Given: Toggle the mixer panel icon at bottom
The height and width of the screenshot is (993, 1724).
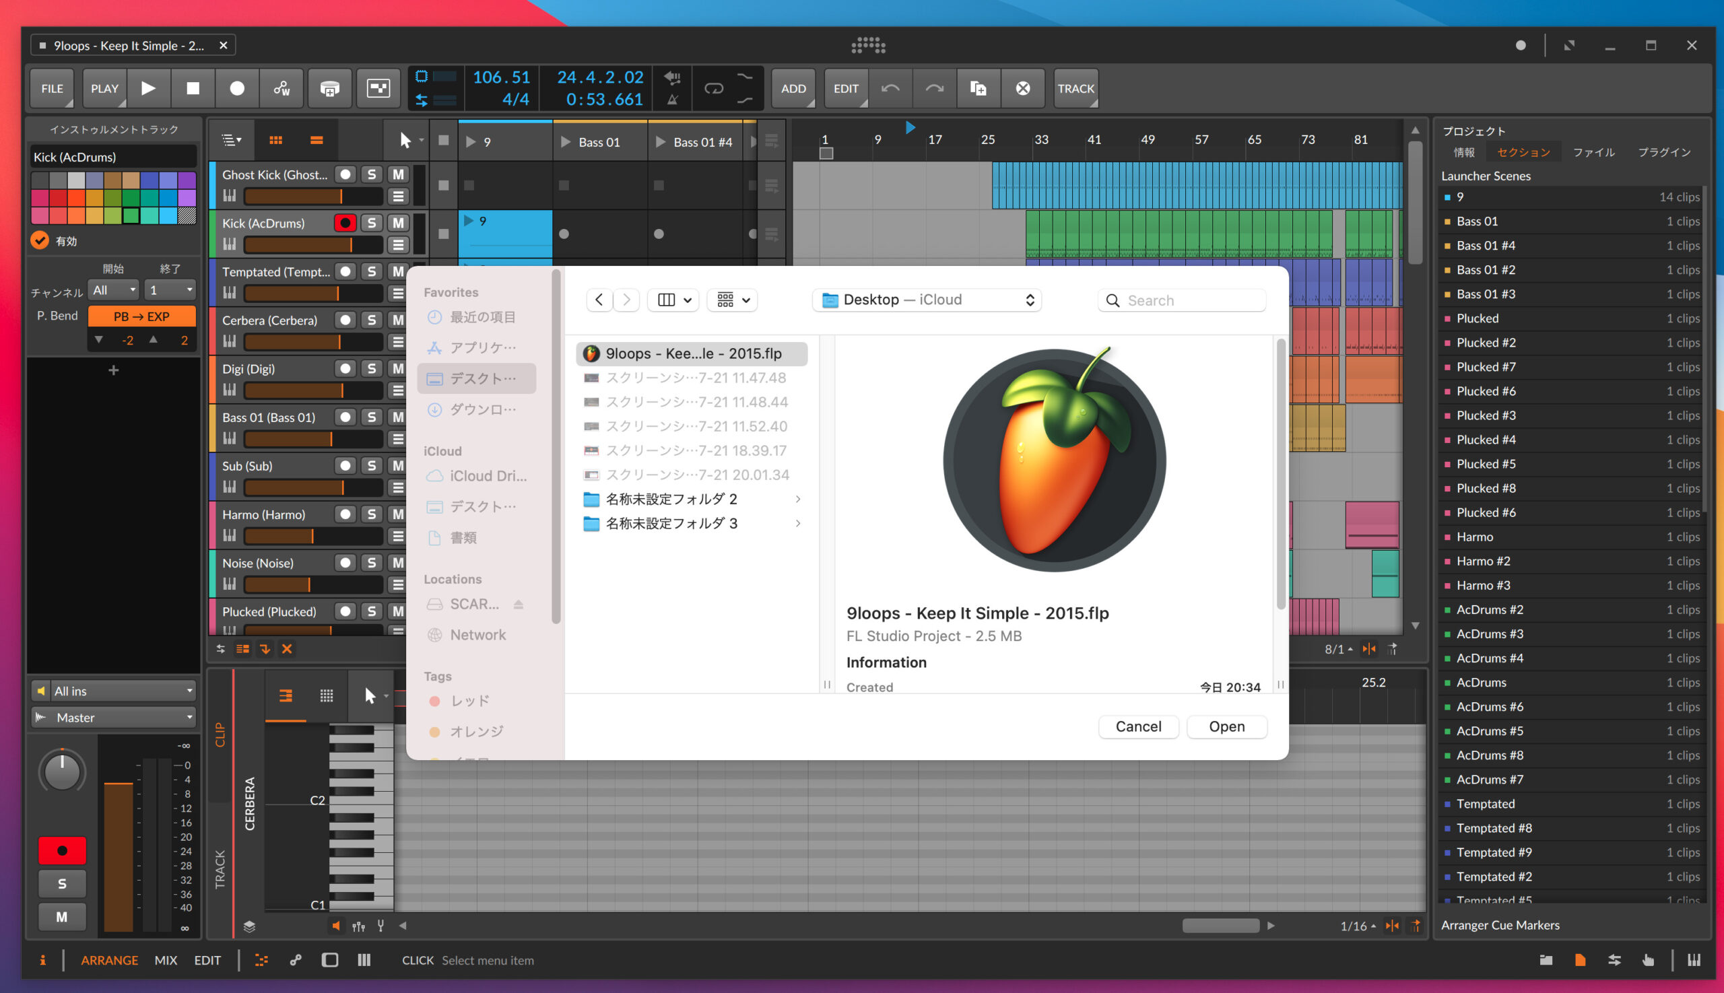Looking at the screenshot, I should [364, 960].
